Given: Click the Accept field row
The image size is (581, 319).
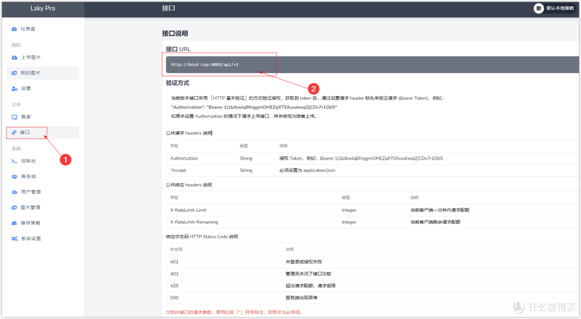Looking at the screenshot, I should (x=371, y=170).
